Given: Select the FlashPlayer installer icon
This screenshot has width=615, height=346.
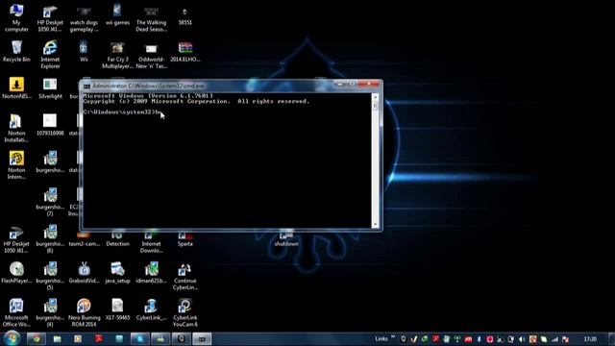Looking at the screenshot, I should point(16,272).
